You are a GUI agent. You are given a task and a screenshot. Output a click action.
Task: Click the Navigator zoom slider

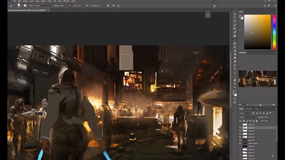261,105
